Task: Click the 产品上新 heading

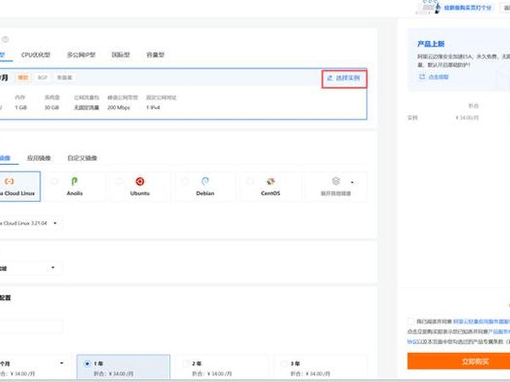Action: [431, 43]
